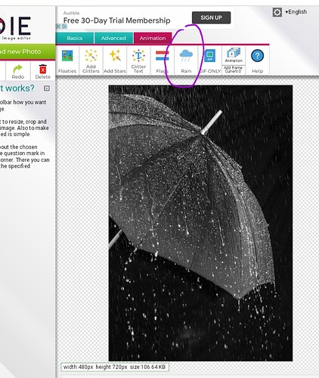Click the Add Frame button
Viewport: 319px width, 378px height.
tap(234, 70)
